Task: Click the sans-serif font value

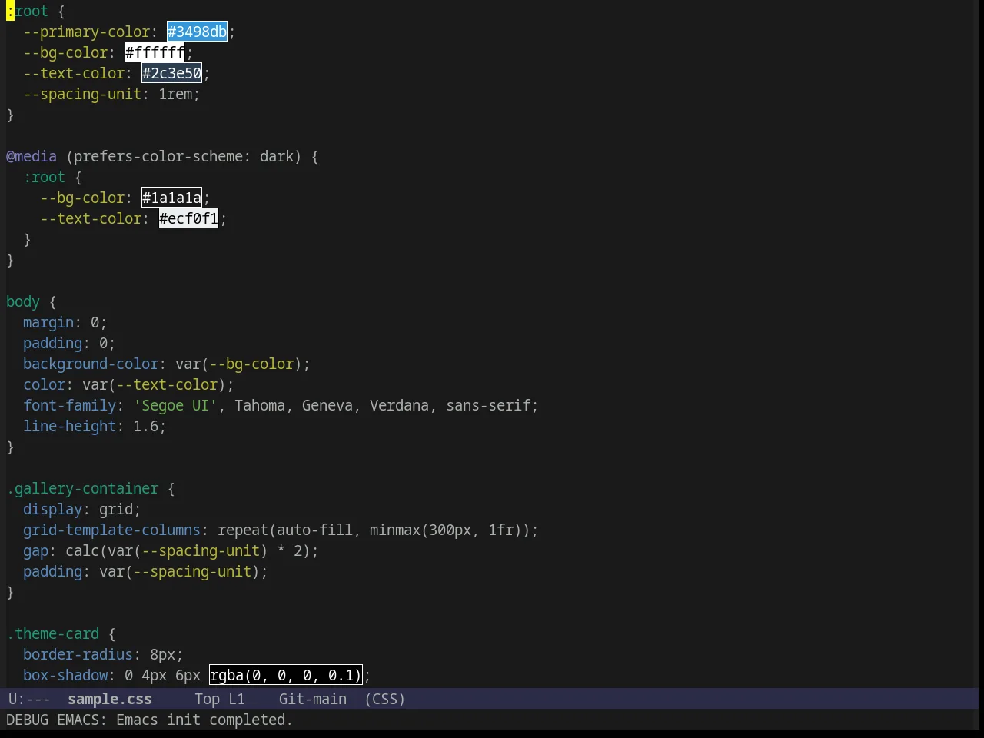Action: coord(488,405)
